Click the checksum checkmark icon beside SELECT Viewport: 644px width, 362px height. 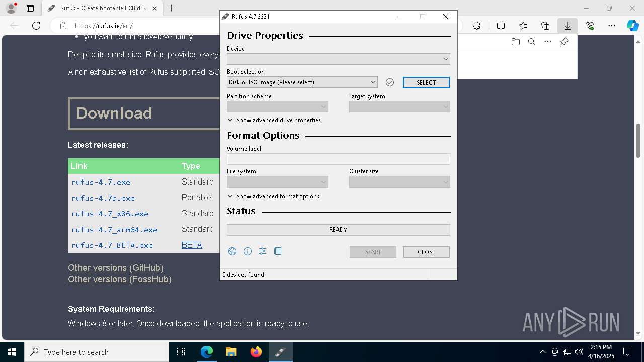390,82
